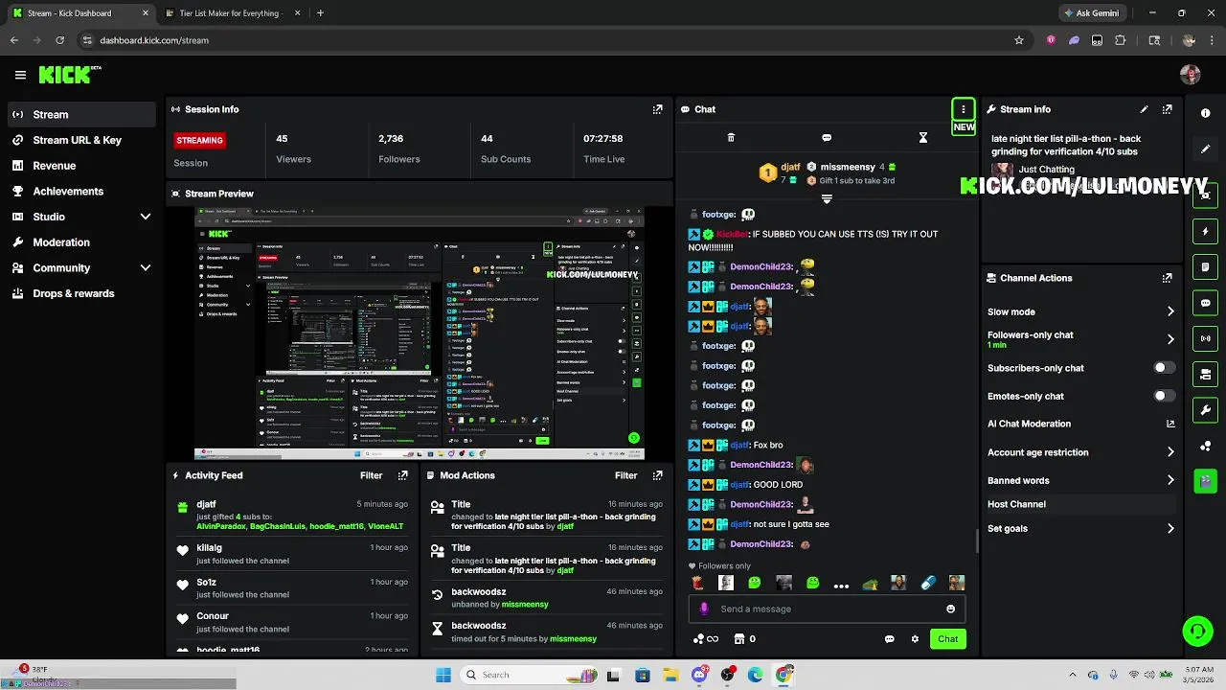Click AI Chat Moderation label

coord(1029,424)
